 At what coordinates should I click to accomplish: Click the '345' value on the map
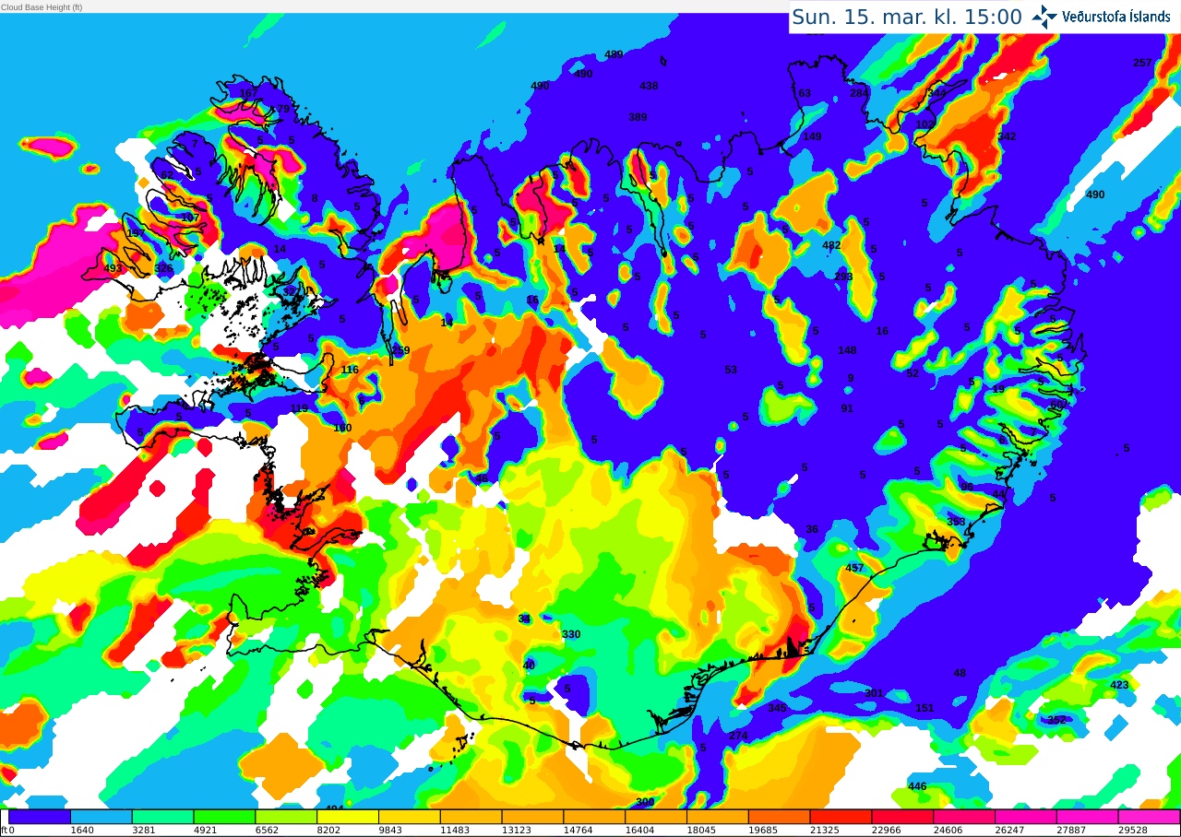(777, 708)
